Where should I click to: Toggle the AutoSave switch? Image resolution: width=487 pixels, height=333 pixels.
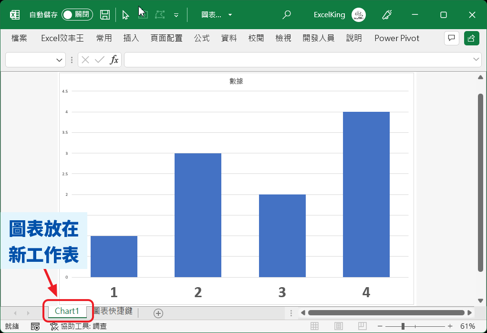click(x=77, y=15)
